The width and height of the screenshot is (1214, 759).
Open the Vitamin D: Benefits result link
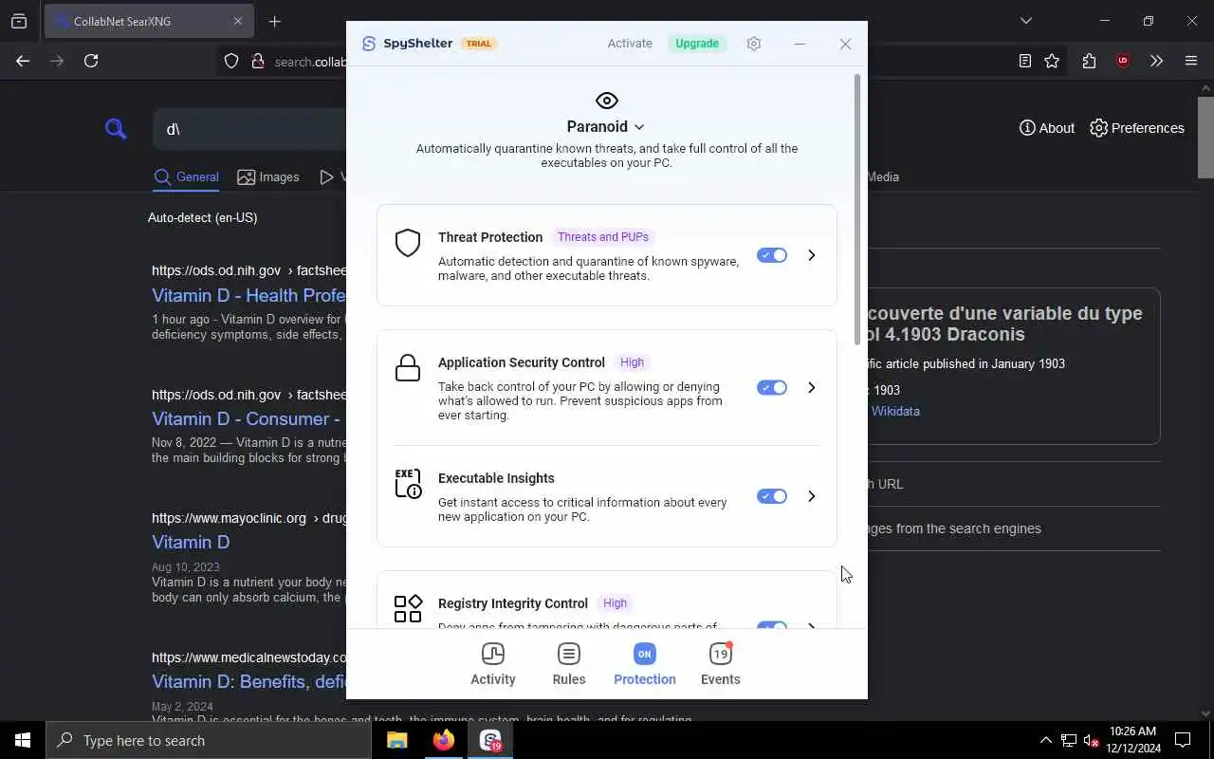248,681
